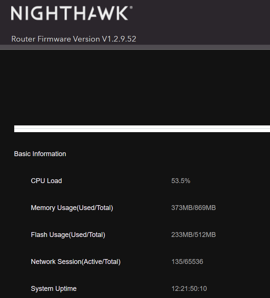Click the CPU Load label
The width and height of the screenshot is (270, 298).
pos(46,181)
